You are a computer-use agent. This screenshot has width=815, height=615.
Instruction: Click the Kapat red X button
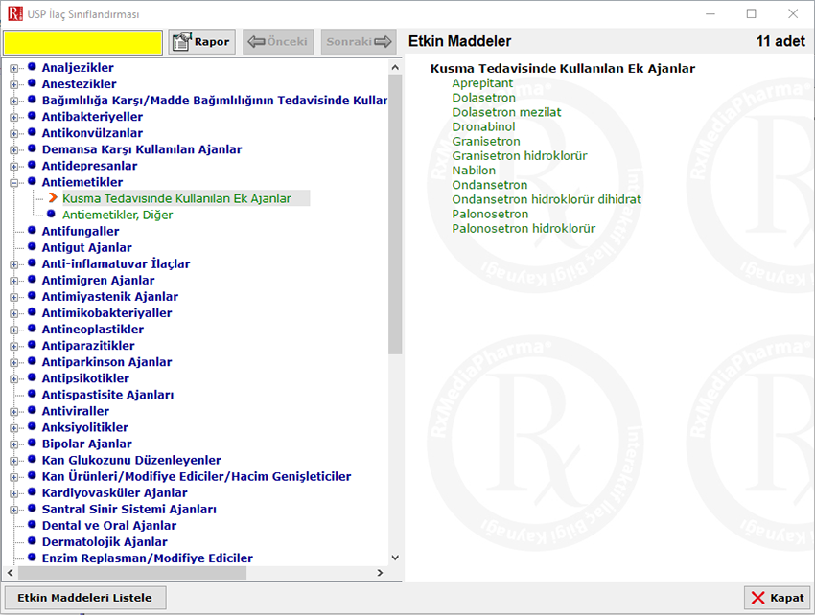point(777,598)
